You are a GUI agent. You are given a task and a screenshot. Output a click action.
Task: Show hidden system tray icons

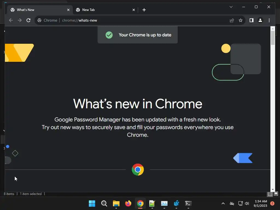[223, 203]
